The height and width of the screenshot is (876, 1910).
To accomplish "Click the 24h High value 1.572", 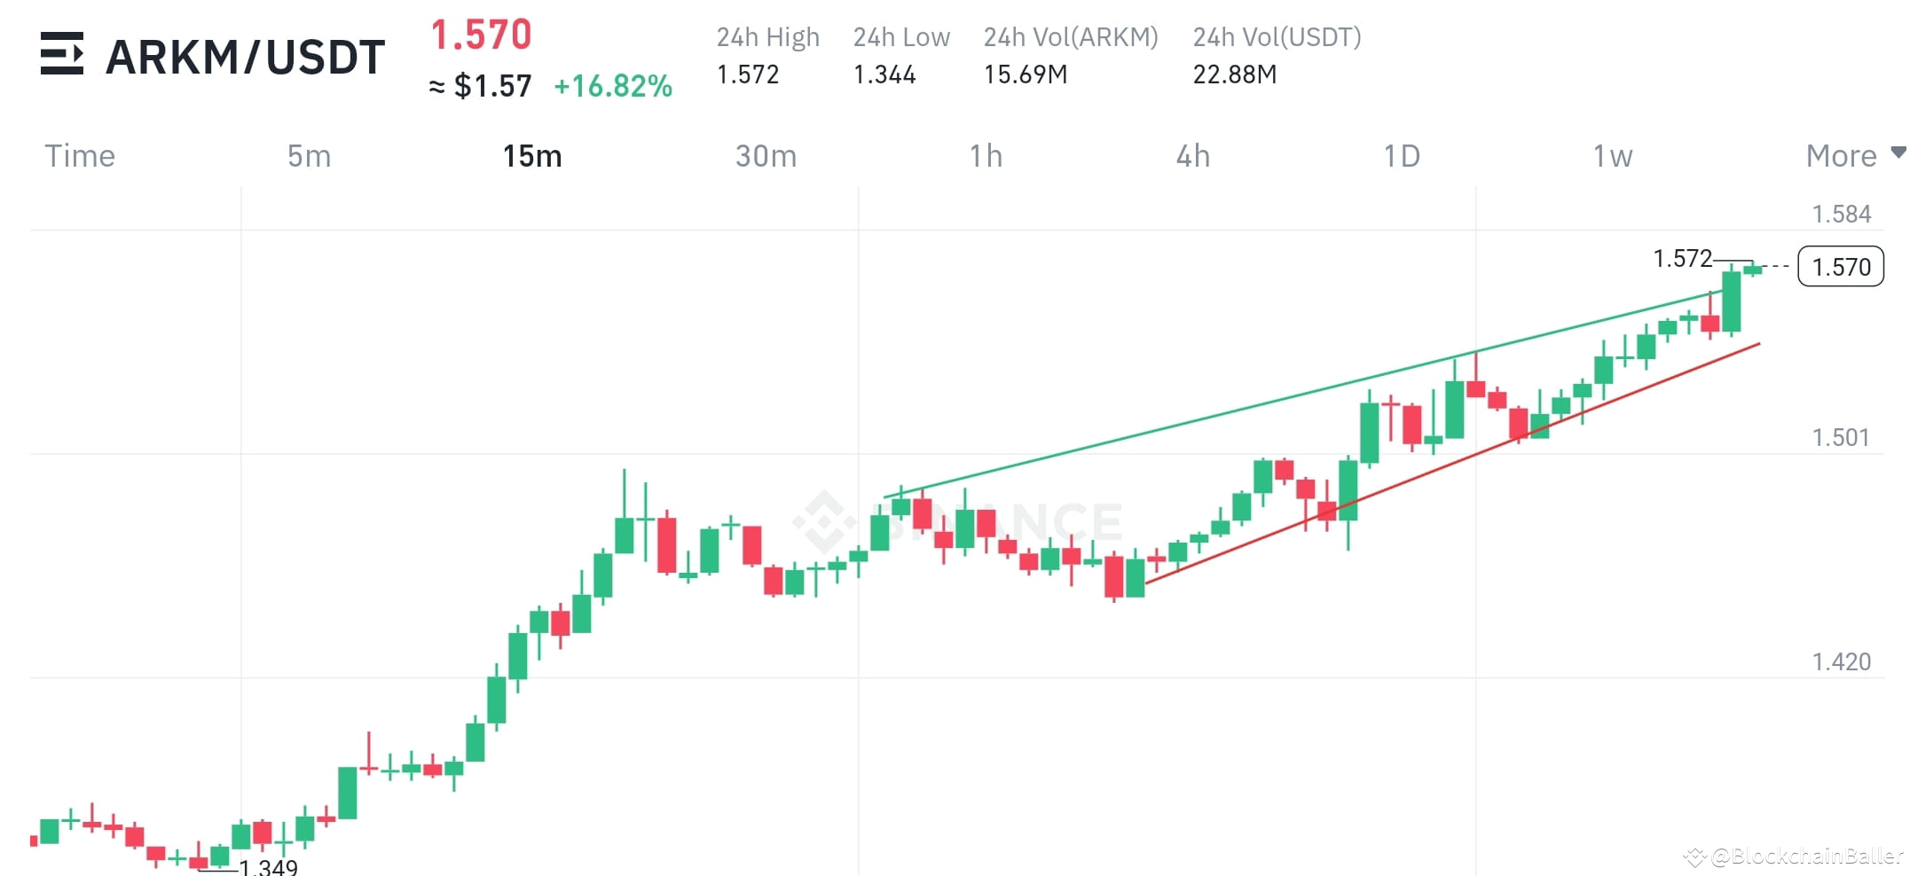I will (748, 75).
